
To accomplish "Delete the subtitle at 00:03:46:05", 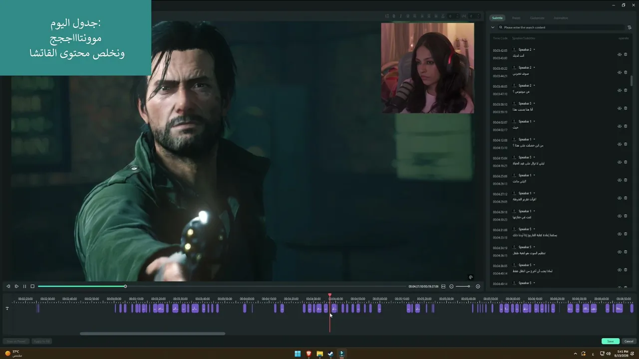I will coord(626,90).
